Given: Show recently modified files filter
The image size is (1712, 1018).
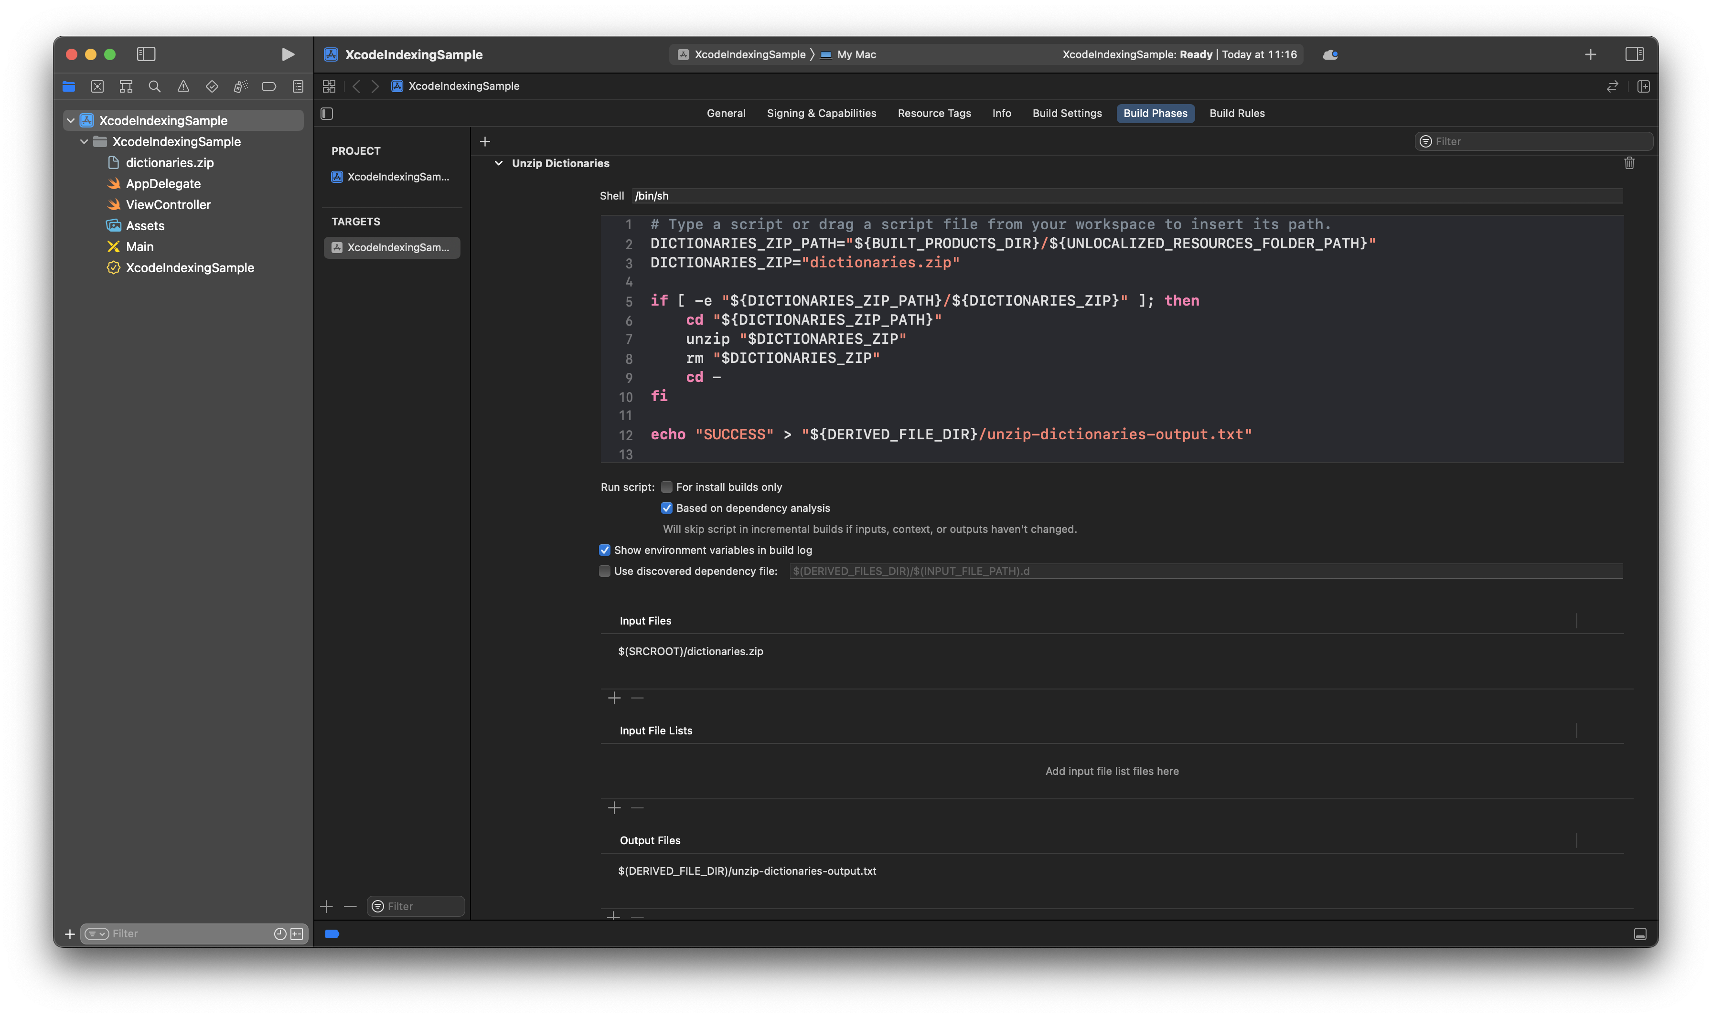Looking at the screenshot, I should tap(280, 933).
